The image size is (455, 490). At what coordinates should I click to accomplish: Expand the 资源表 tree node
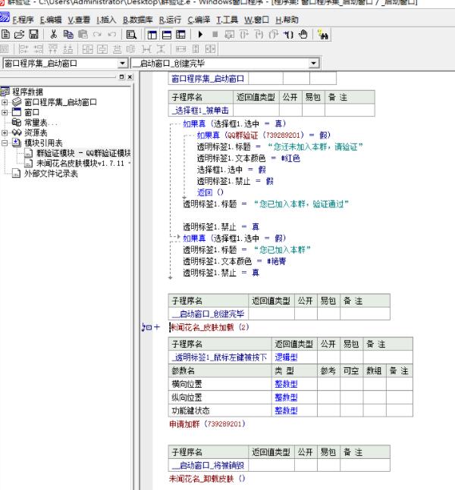pos(5,133)
